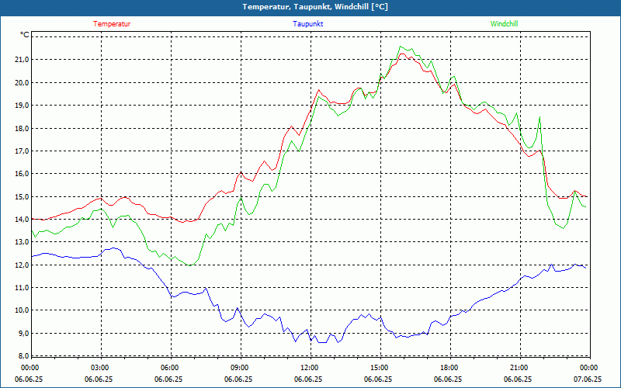Click the °C unit label on axis
Screen dimensions: 621x388
[25, 35]
